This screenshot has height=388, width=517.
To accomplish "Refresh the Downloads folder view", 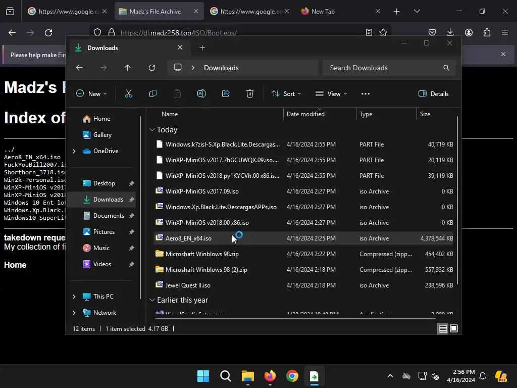I will (x=152, y=68).
